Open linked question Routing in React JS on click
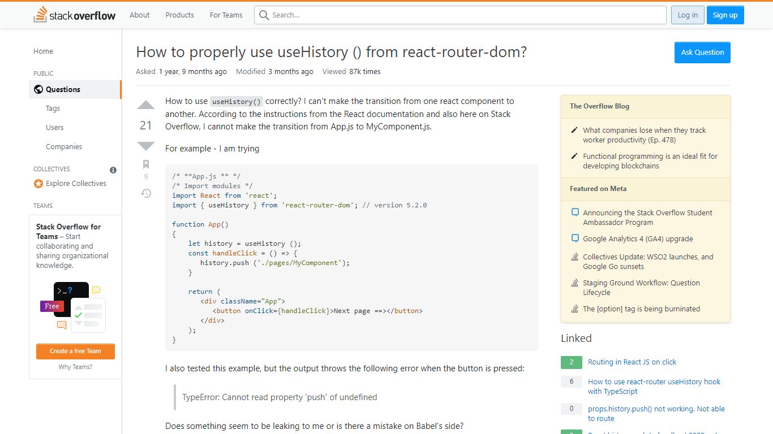 click(x=632, y=362)
